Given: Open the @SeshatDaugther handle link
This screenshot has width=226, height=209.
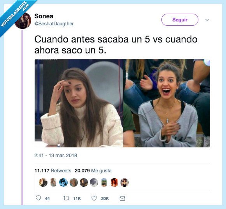Looking at the screenshot, I should point(54,23).
